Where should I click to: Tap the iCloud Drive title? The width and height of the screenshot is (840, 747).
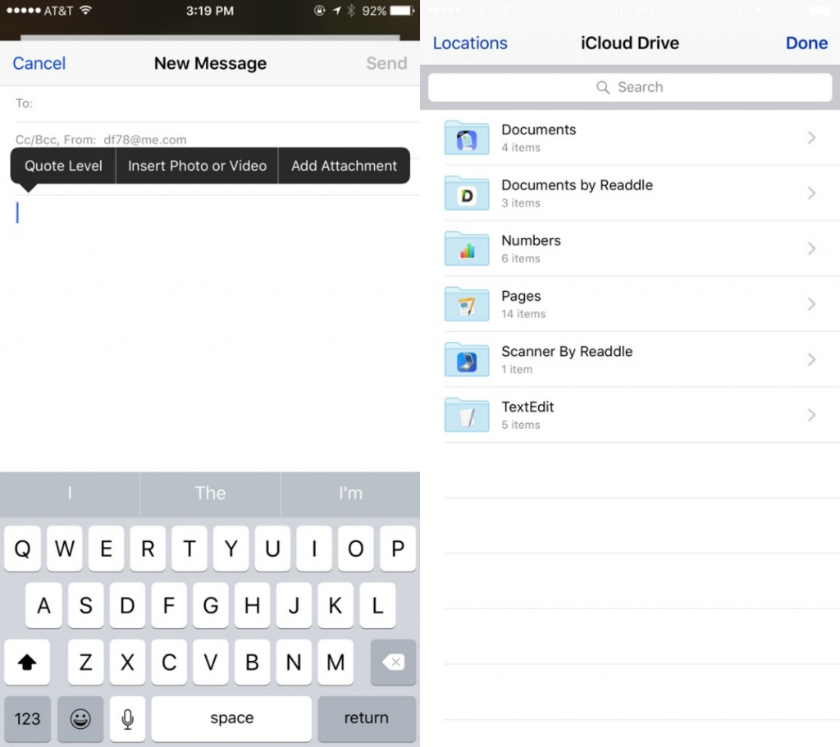[630, 43]
